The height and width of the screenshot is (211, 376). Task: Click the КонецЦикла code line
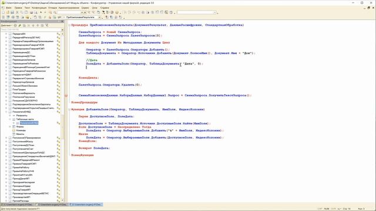click(89, 78)
